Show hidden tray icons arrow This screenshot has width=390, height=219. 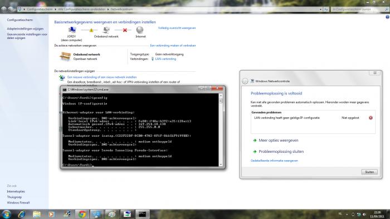(x=347, y=215)
